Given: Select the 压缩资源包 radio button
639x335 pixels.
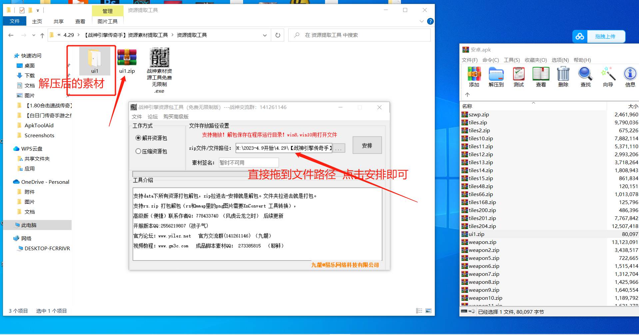Looking at the screenshot, I should coord(138,151).
